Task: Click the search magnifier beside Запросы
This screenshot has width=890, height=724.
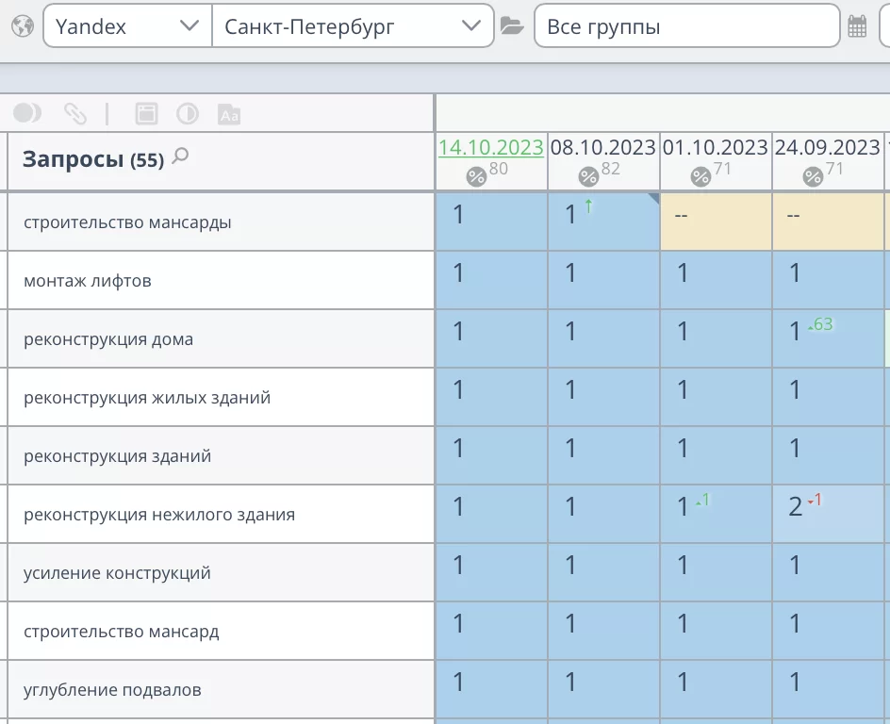Action: (x=181, y=156)
